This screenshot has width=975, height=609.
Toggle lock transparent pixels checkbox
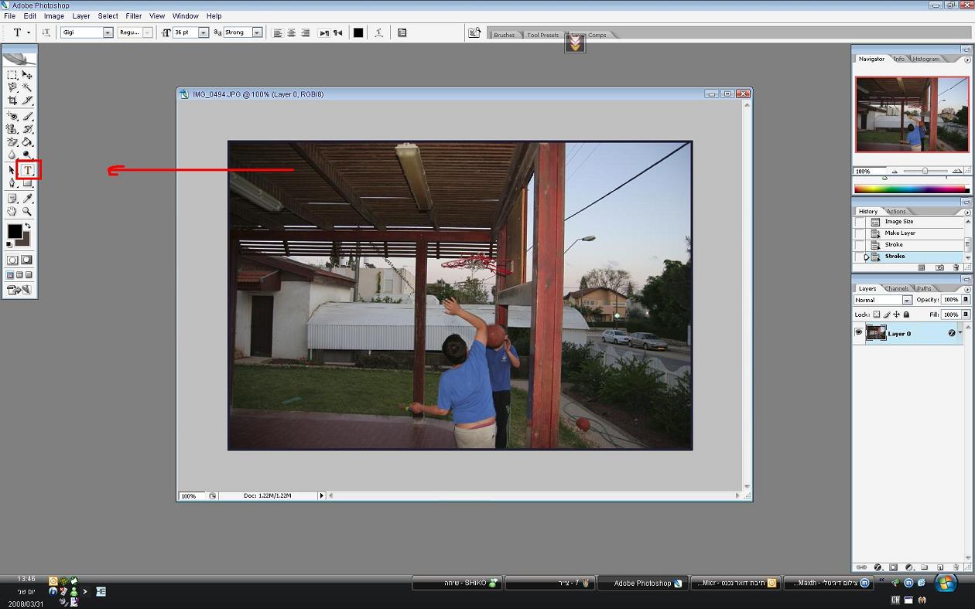[x=877, y=315]
